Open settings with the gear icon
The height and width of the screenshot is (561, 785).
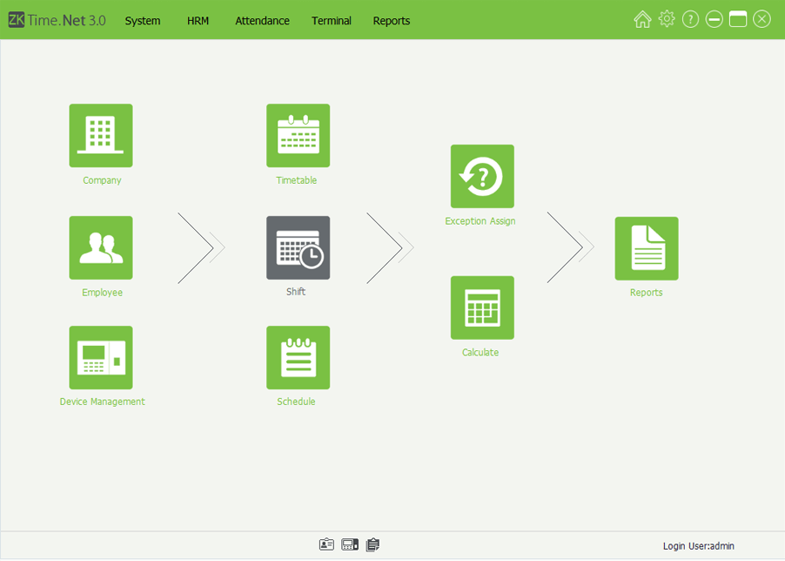coord(667,19)
